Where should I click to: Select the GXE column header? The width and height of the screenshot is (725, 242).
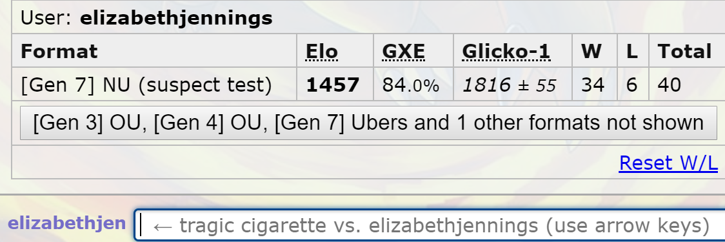pyautogui.click(x=404, y=52)
